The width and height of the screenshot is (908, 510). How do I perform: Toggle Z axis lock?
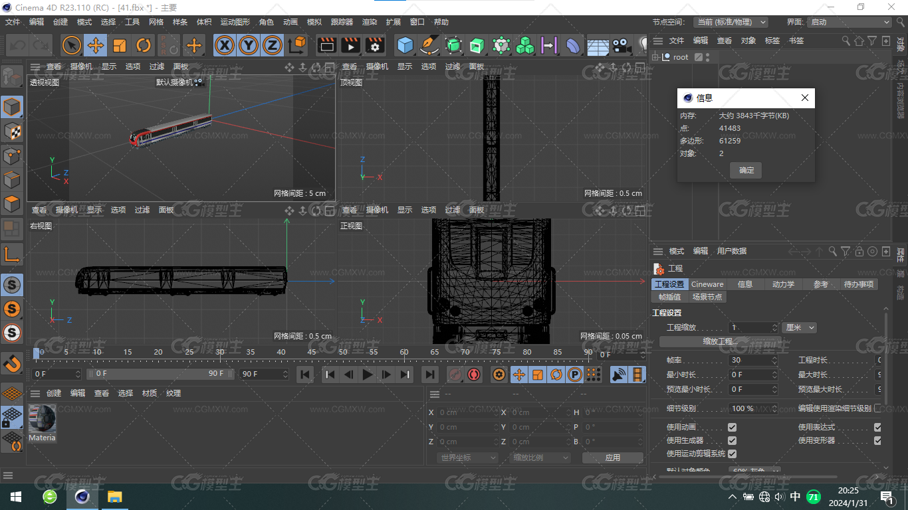click(x=272, y=45)
